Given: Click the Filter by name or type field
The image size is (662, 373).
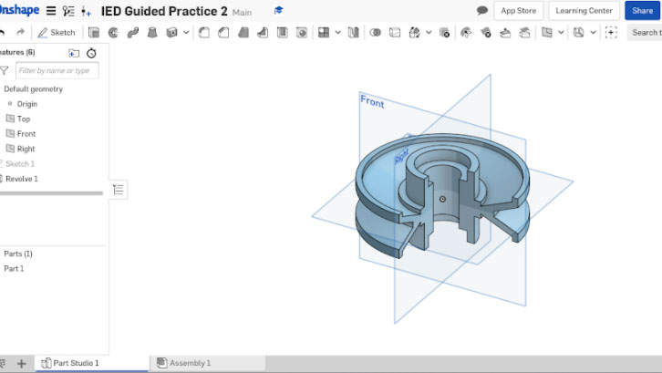Looking at the screenshot, I should (57, 70).
